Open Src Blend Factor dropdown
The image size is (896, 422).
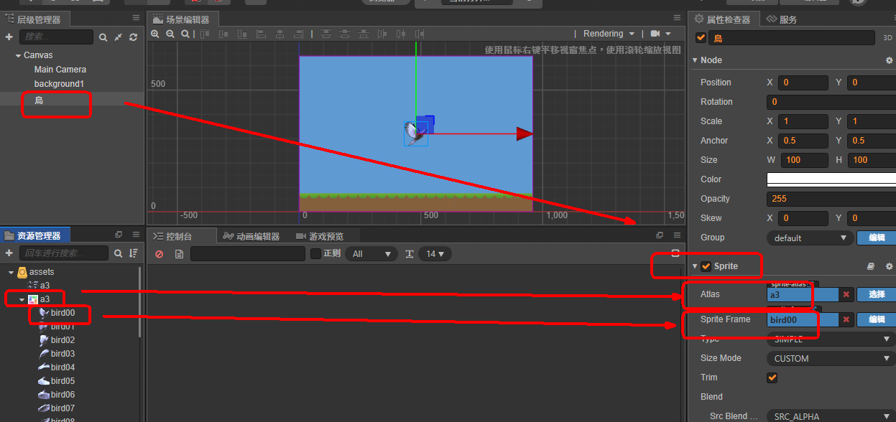coord(831,416)
